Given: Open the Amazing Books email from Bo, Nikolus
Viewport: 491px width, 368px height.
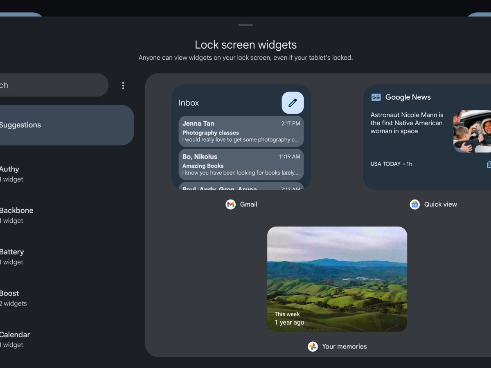Looking at the screenshot, I should pos(241,164).
